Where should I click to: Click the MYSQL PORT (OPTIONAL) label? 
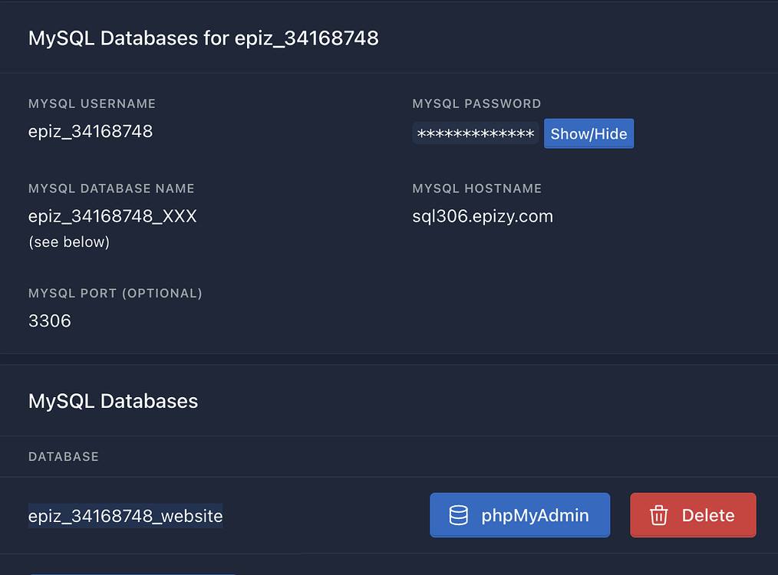(x=115, y=293)
